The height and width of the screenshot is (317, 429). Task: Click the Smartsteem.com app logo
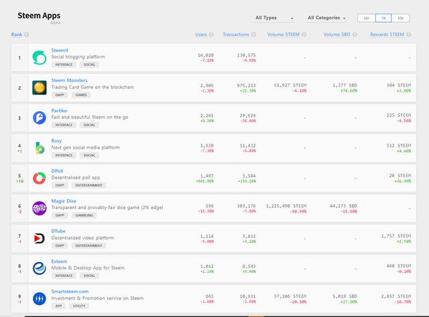40,298
